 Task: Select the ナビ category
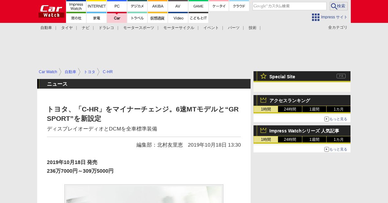[x=86, y=28]
